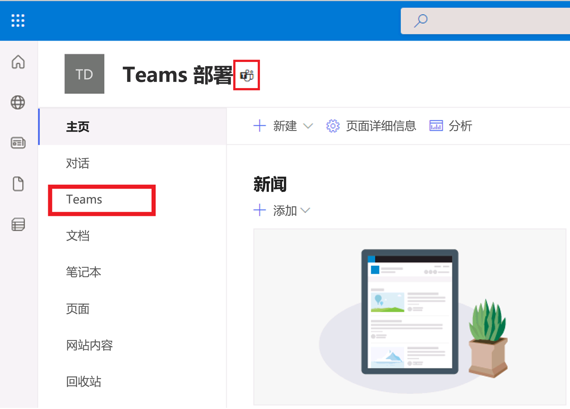Click the 添加 label under 新闻

285,210
